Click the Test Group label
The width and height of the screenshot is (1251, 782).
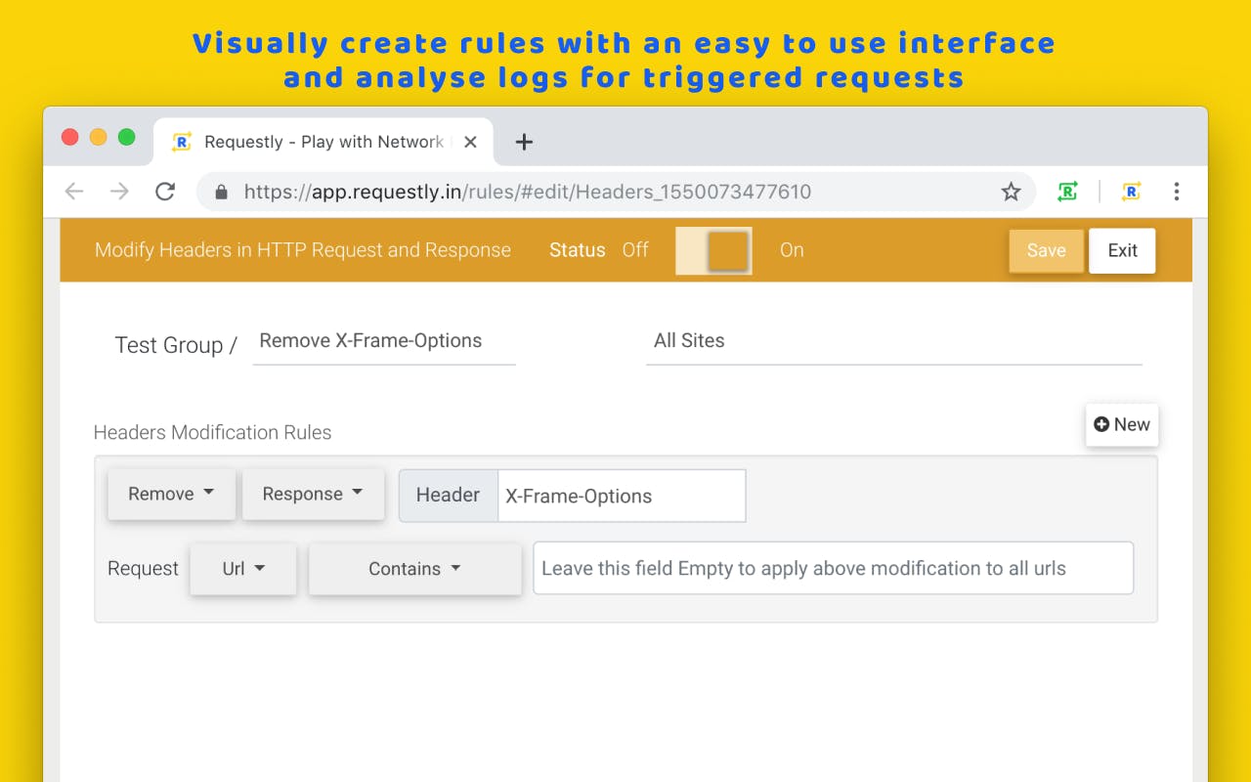pyautogui.click(x=176, y=345)
